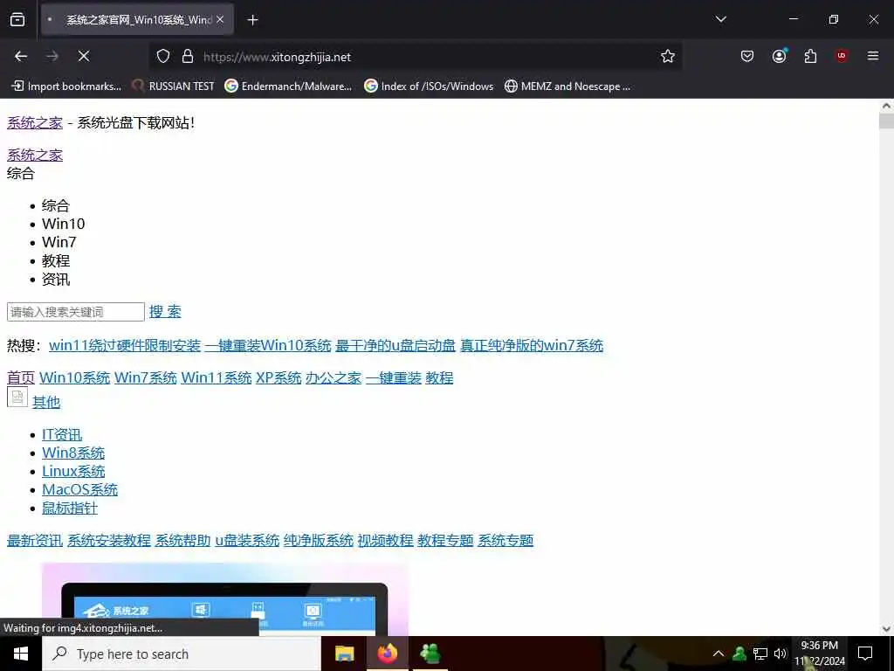Open 教程 navigation link

(439, 377)
